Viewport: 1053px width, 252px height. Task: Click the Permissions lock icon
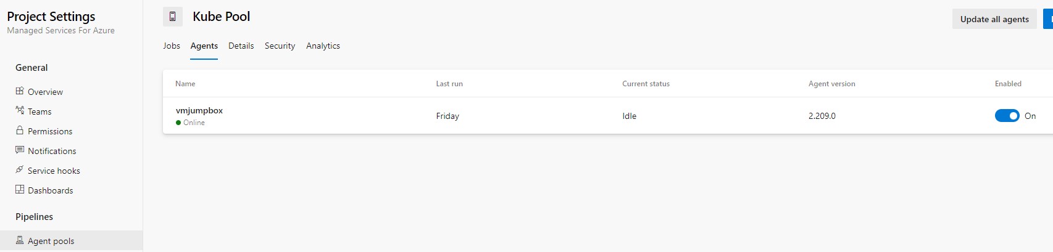point(20,131)
